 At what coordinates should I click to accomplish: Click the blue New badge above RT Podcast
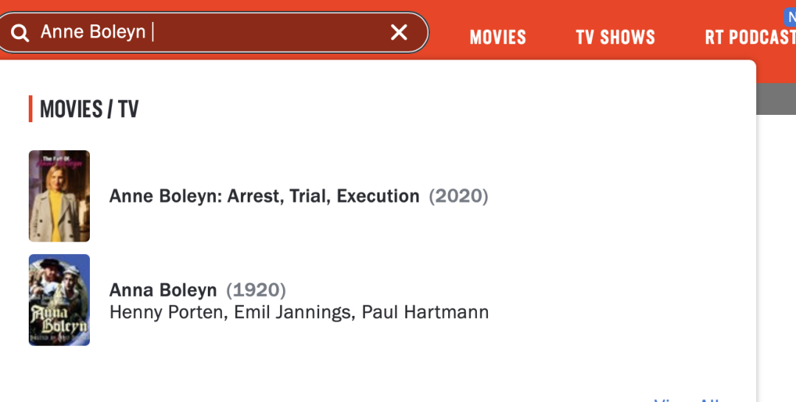790,17
